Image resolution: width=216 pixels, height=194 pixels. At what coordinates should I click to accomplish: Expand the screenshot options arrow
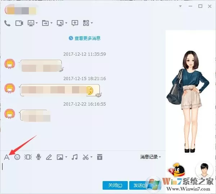(91, 157)
